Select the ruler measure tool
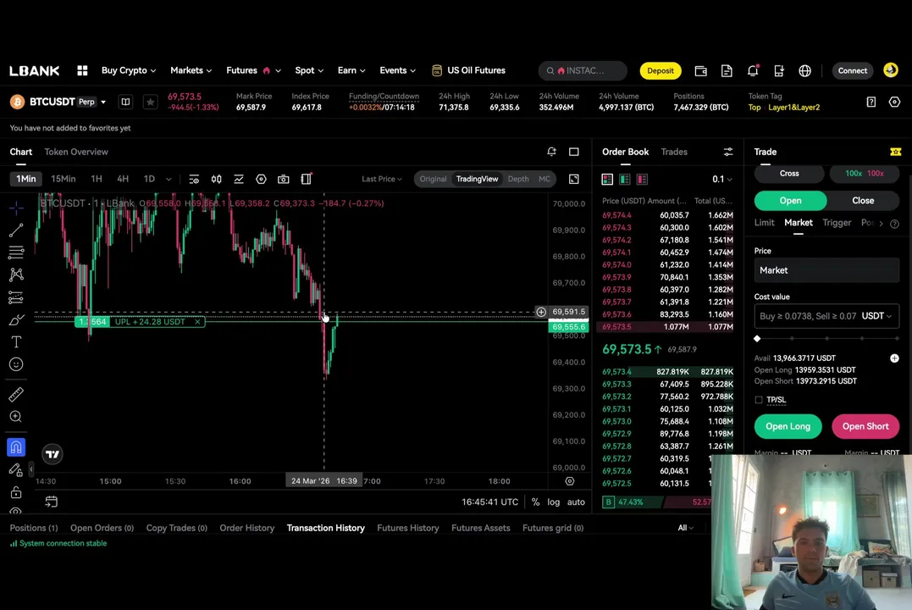Screen dimensions: 912x610 point(16,395)
